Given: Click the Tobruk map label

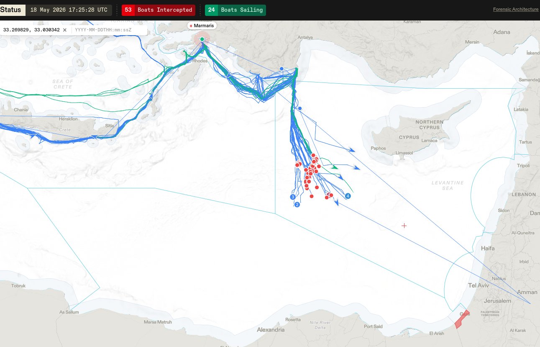Looking at the screenshot, I should point(19,286).
